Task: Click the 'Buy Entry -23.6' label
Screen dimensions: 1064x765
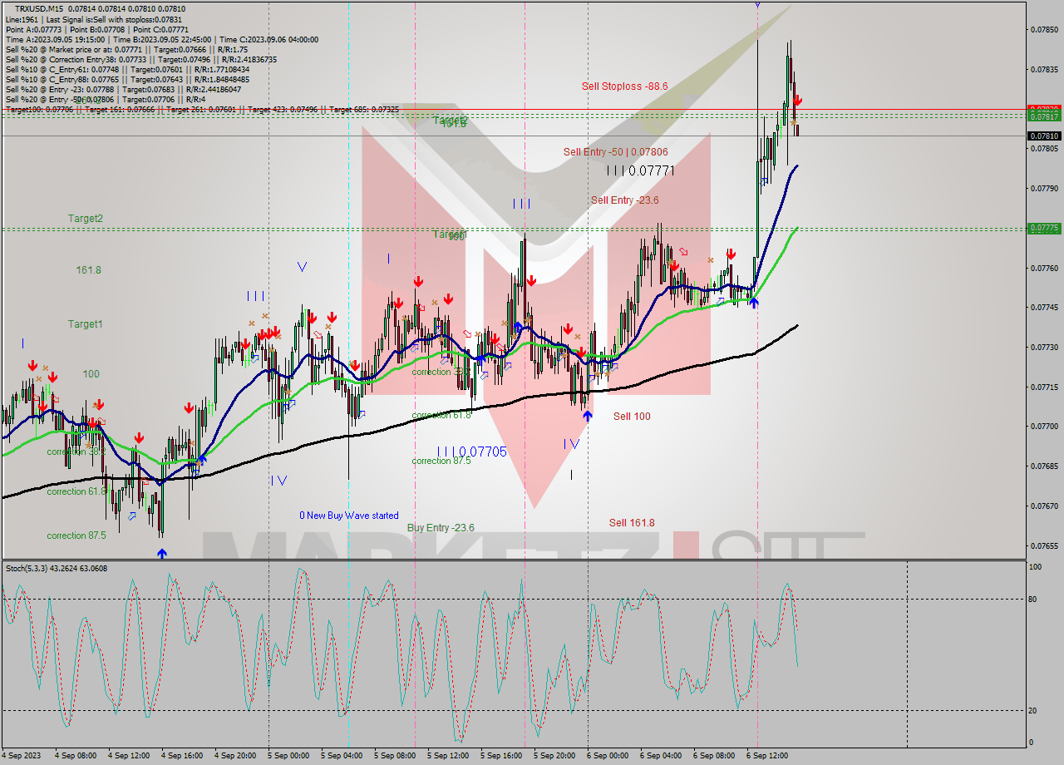Action: click(441, 527)
